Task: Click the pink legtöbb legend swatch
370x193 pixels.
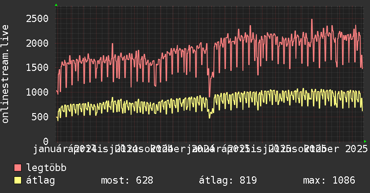Action: click(18, 167)
